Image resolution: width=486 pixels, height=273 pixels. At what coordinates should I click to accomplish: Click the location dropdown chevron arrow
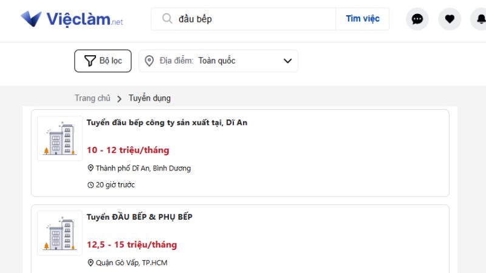(287, 61)
